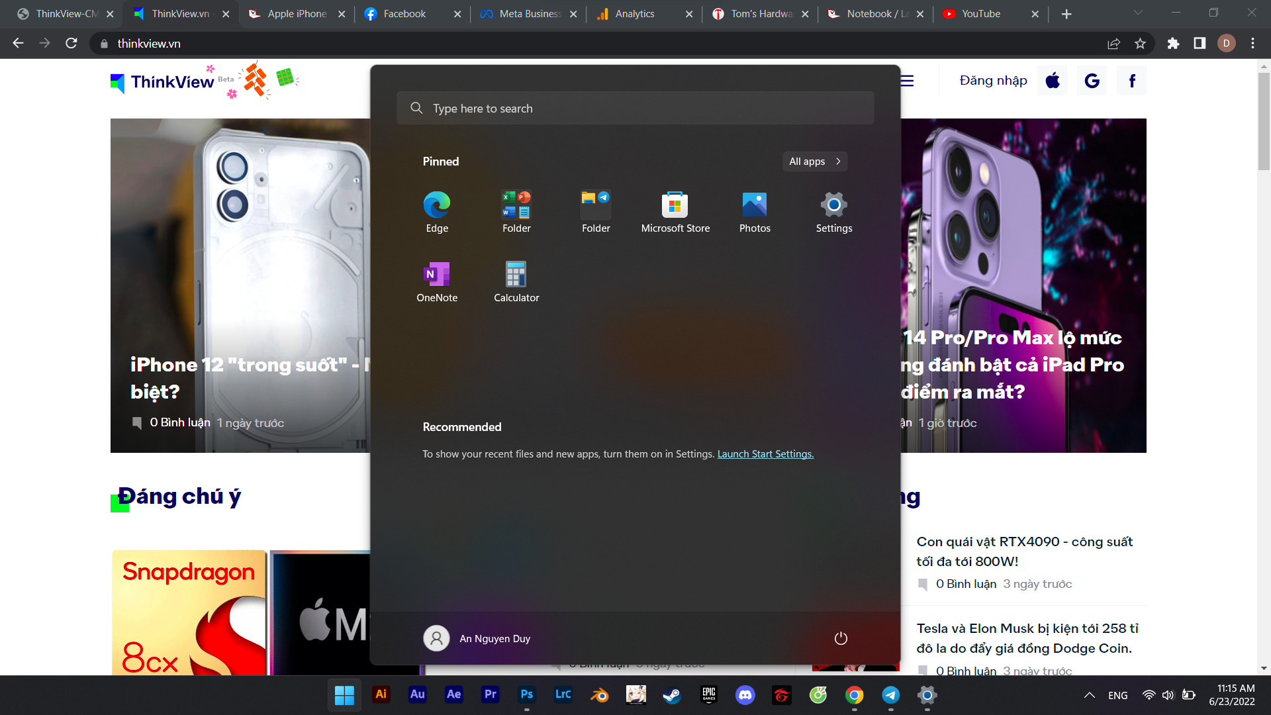This screenshot has height=715, width=1271.
Task: Launch Blender from taskbar
Action: click(x=599, y=695)
